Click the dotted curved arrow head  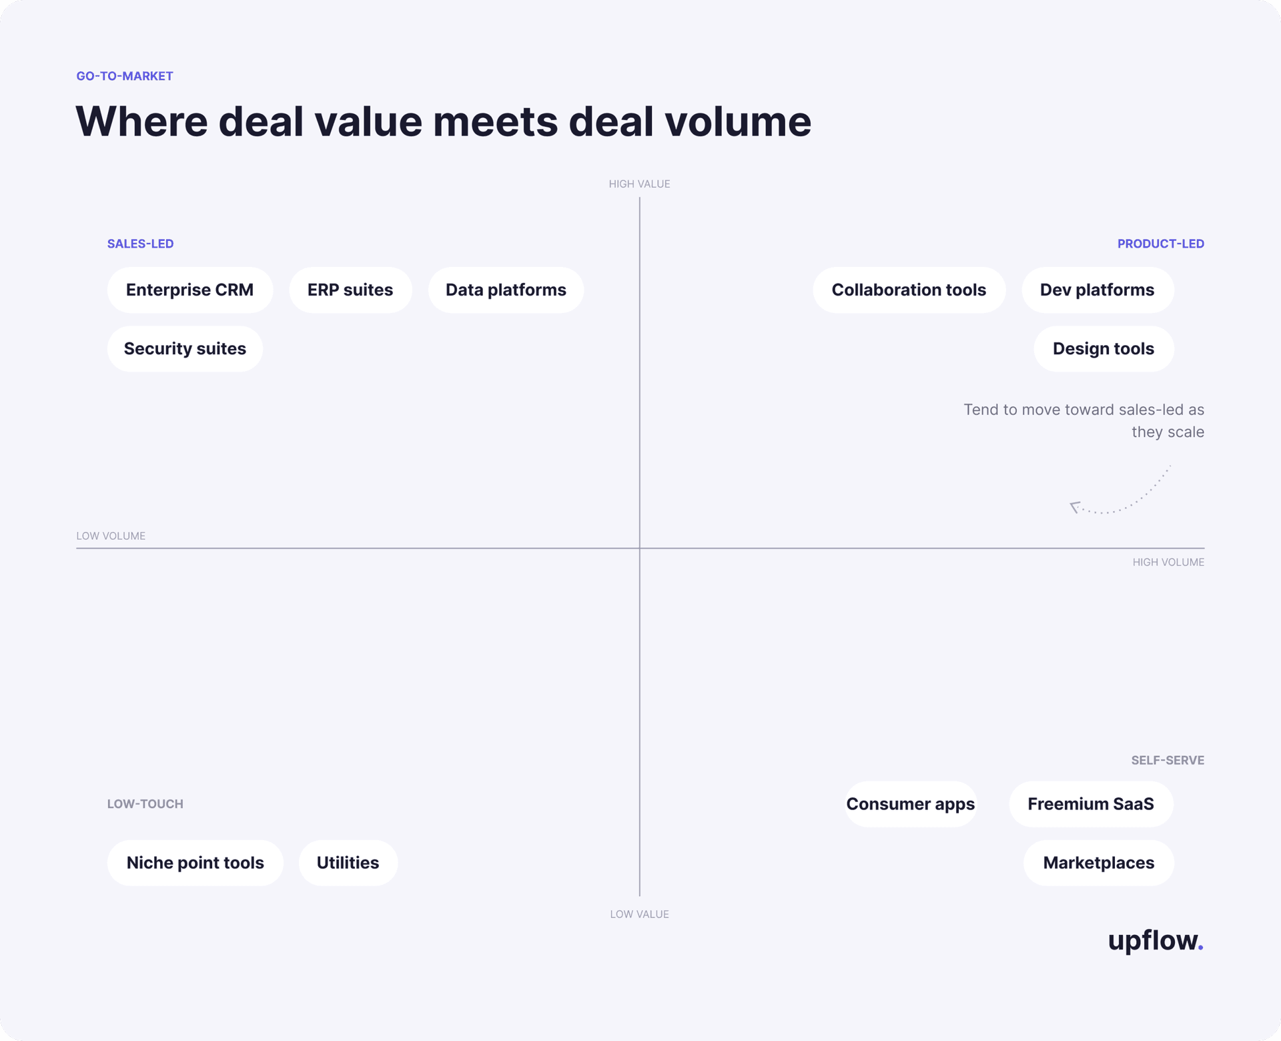[1074, 507]
